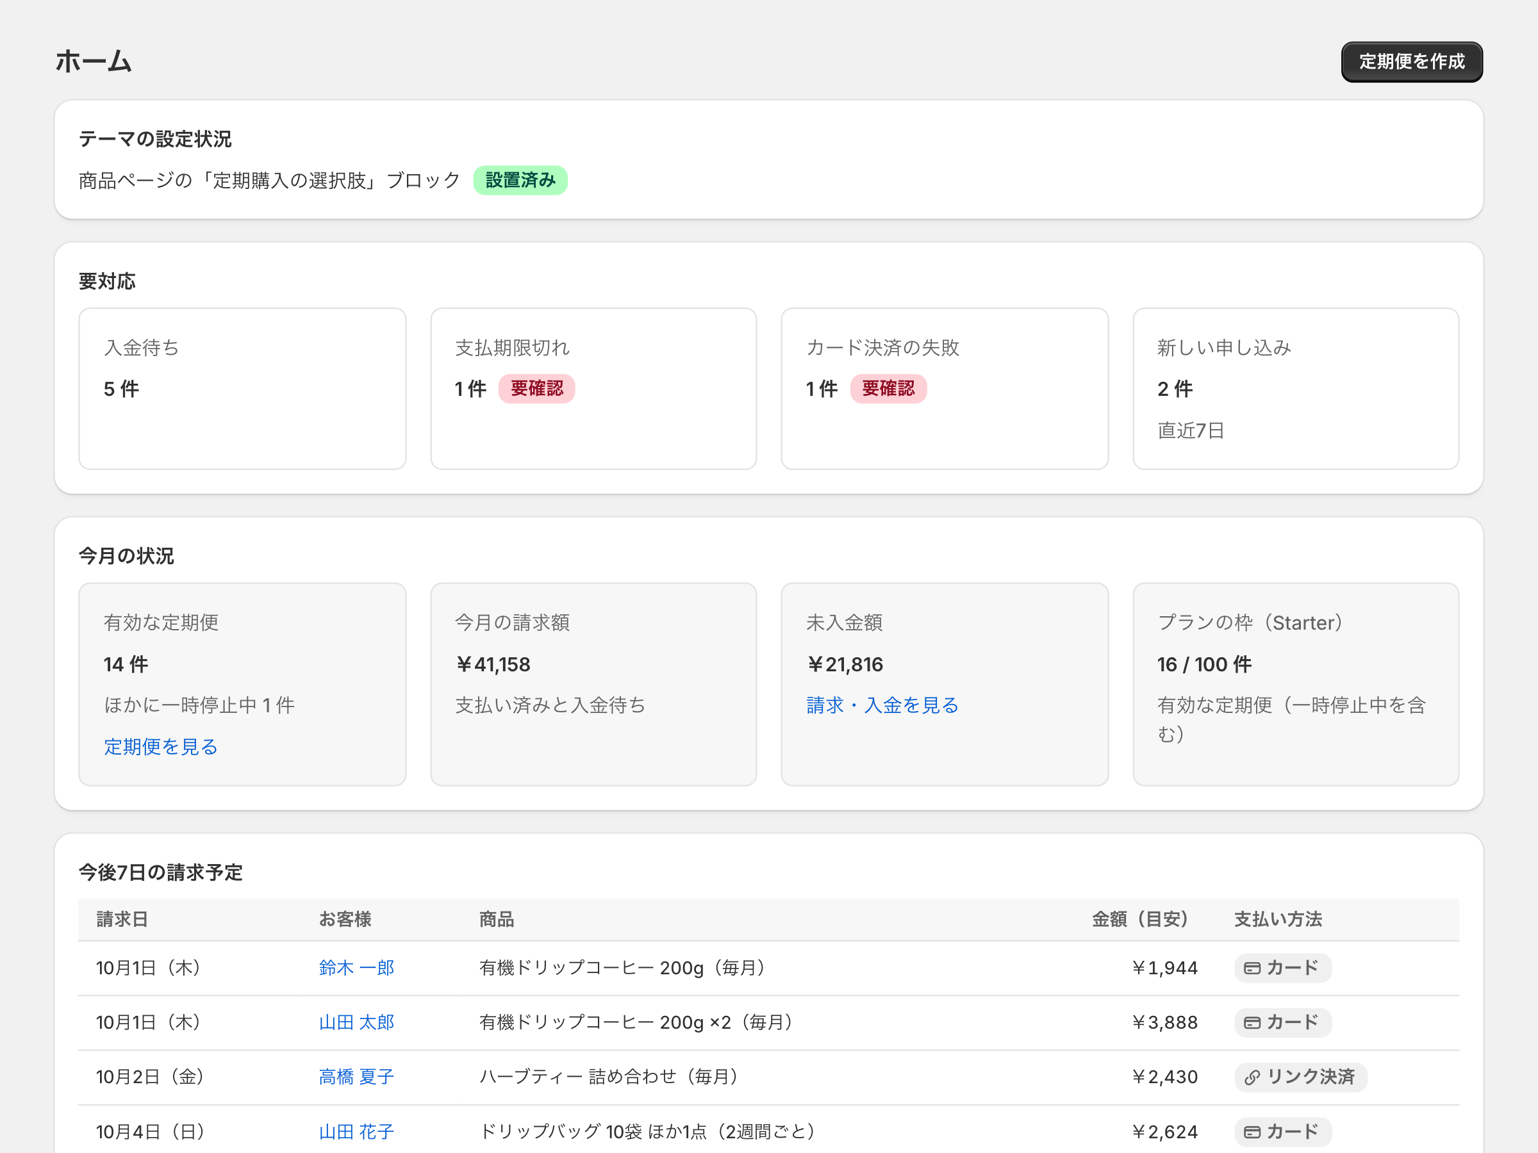This screenshot has width=1538, height=1153.
Task: Click 要確認 badge under カード決済の失敗
Action: pos(888,389)
